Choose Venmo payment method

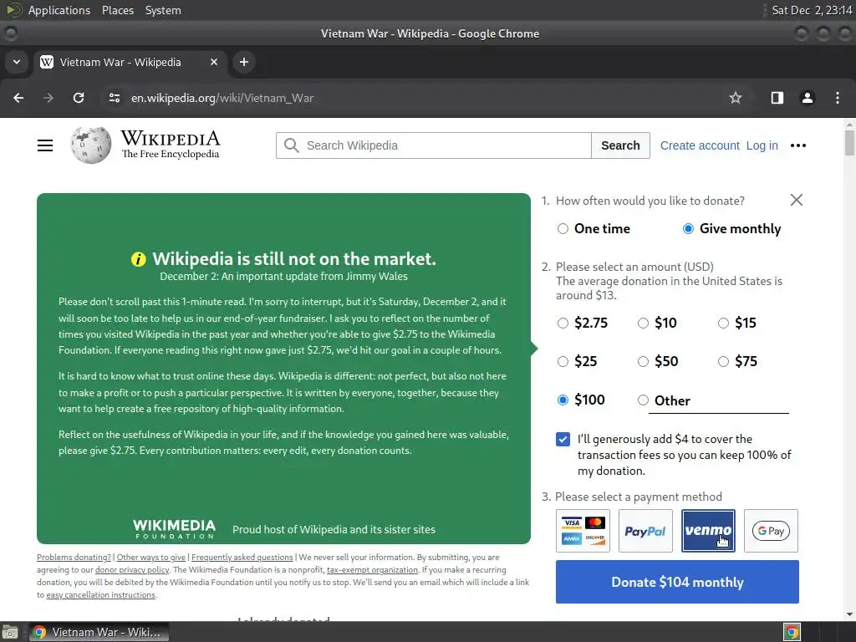(708, 531)
